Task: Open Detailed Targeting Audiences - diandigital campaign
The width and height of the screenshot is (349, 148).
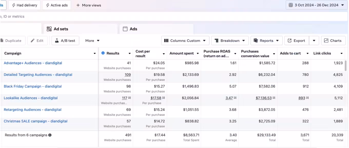Action: click(x=38, y=75)
